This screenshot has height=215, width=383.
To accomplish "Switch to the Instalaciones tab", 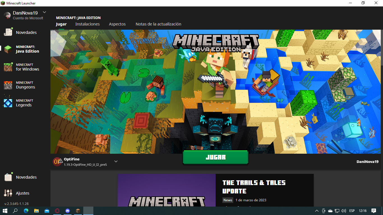I will [x=87, y=24].
